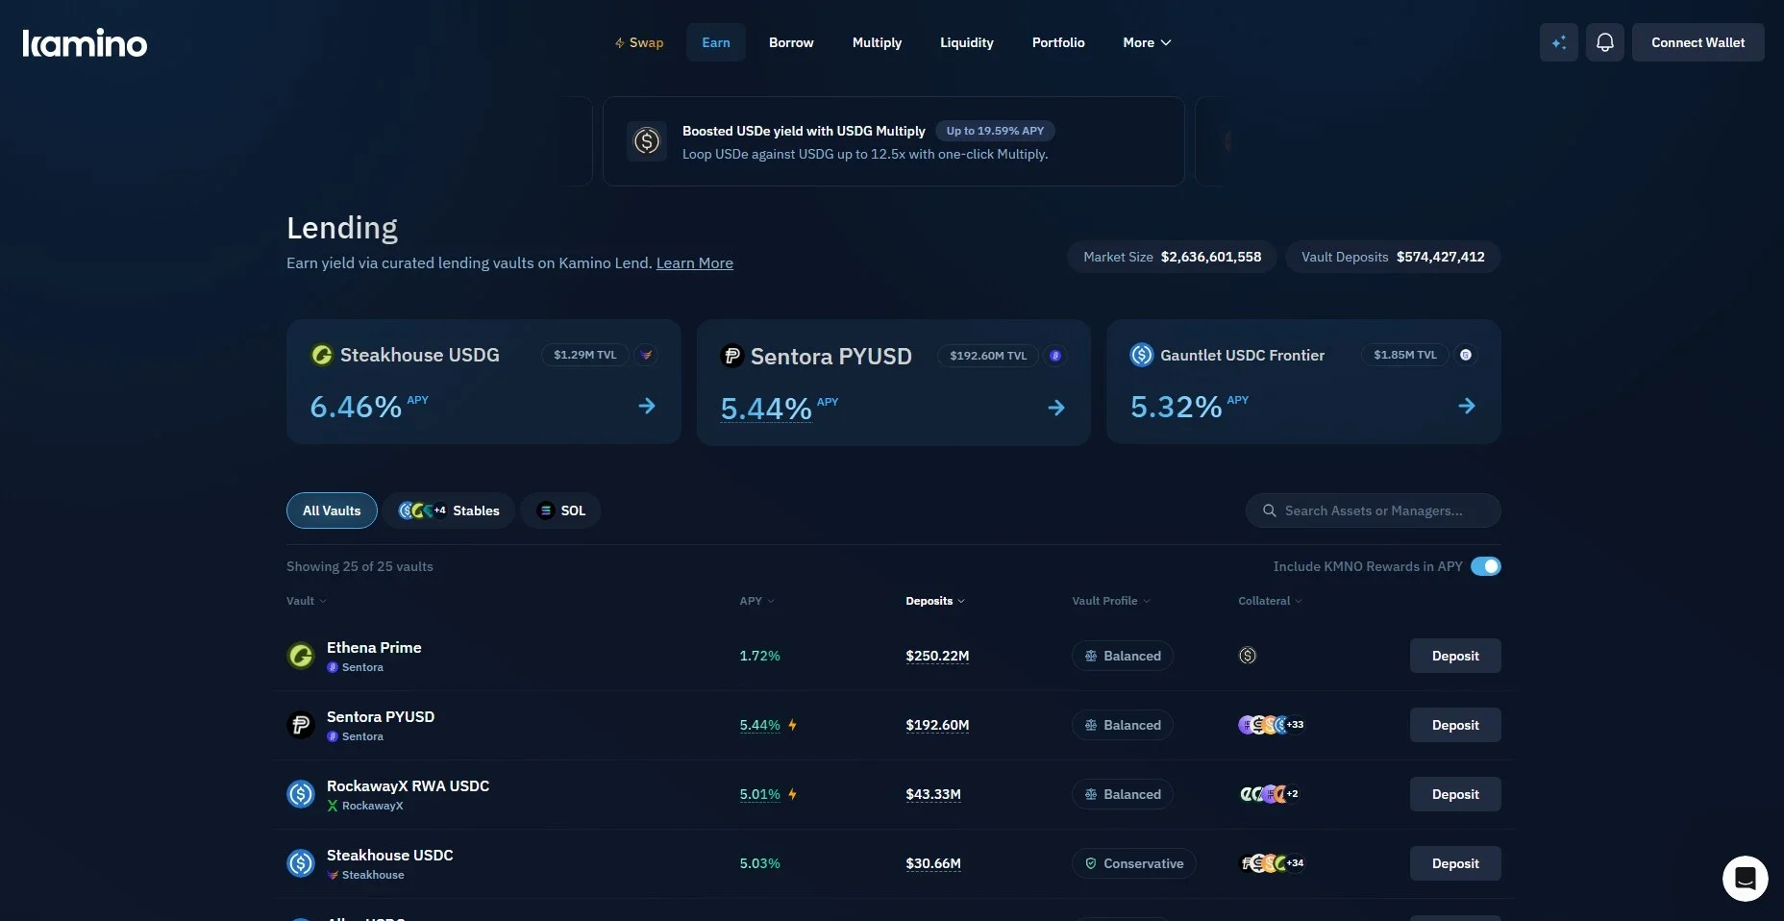
Task: Click the Steakhouse USDG card arrow
Action: click(647, 406)
